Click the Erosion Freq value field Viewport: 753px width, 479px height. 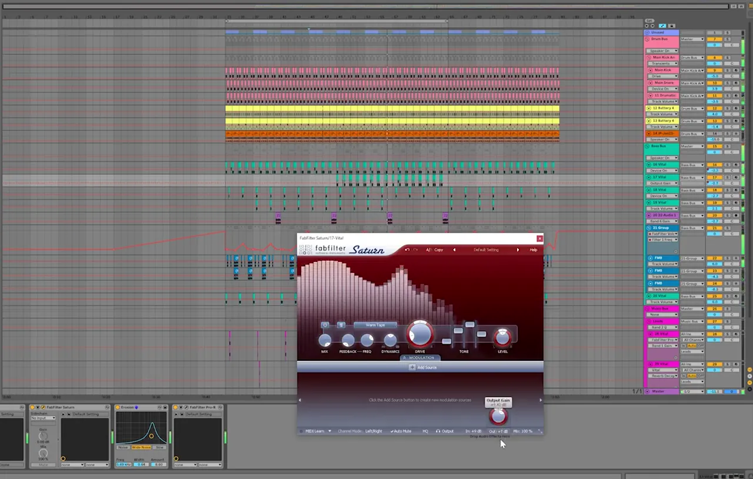click(124, 464)
